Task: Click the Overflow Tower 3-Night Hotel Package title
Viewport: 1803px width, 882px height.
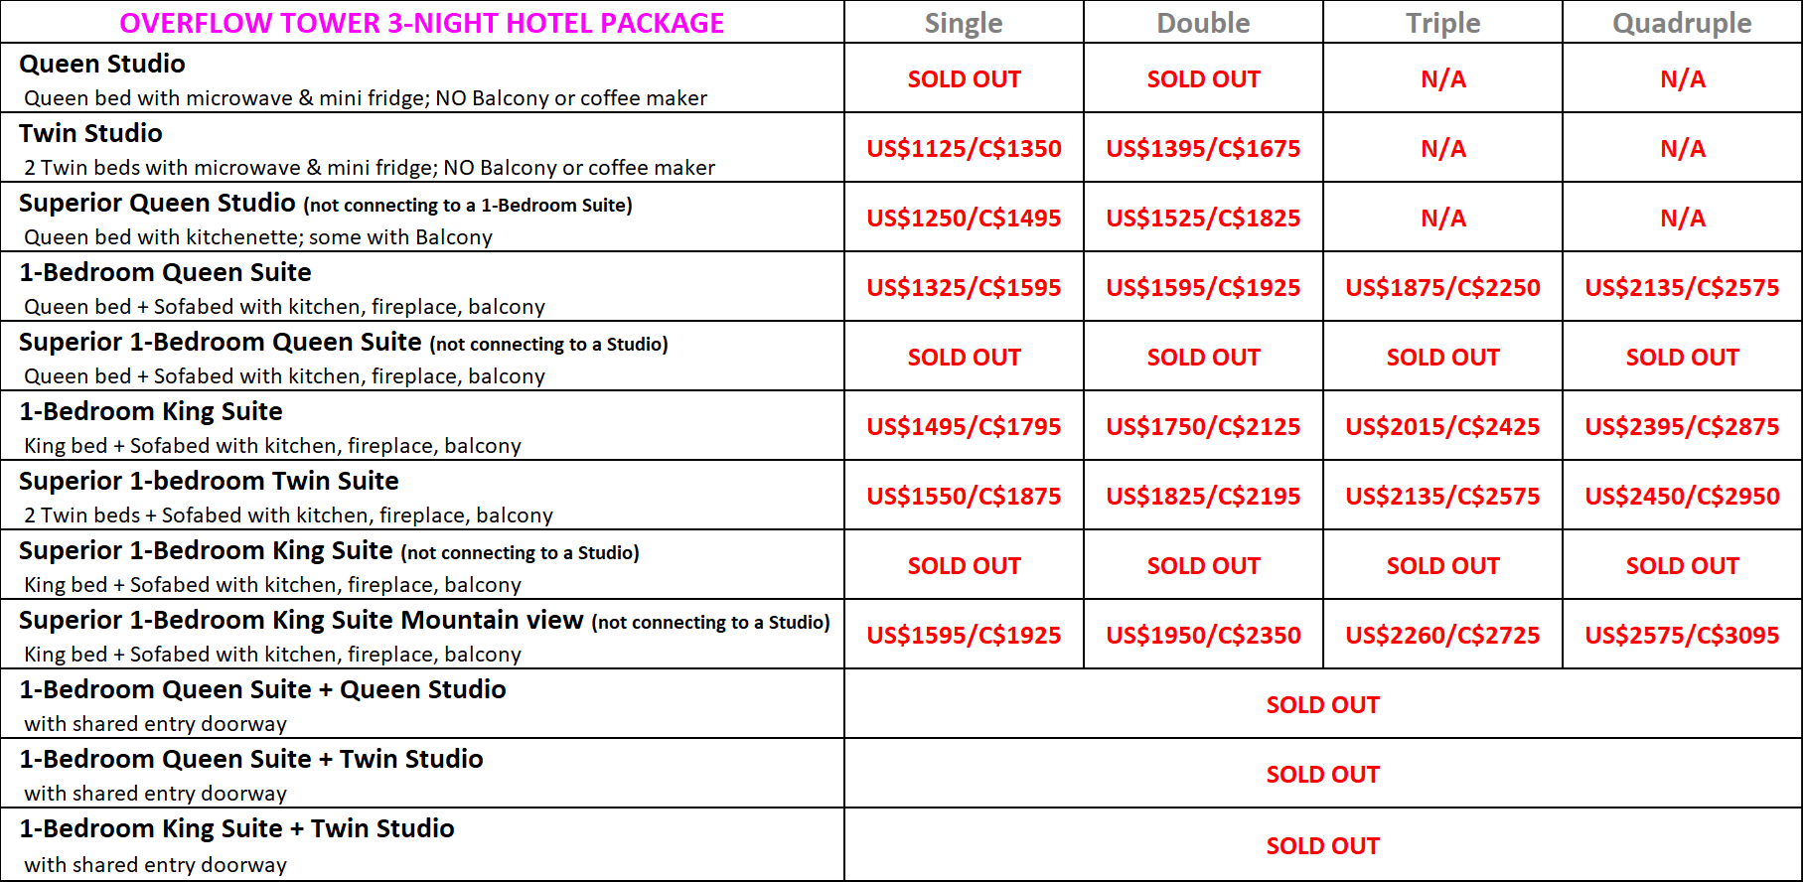Action: [x=421, y=23]
